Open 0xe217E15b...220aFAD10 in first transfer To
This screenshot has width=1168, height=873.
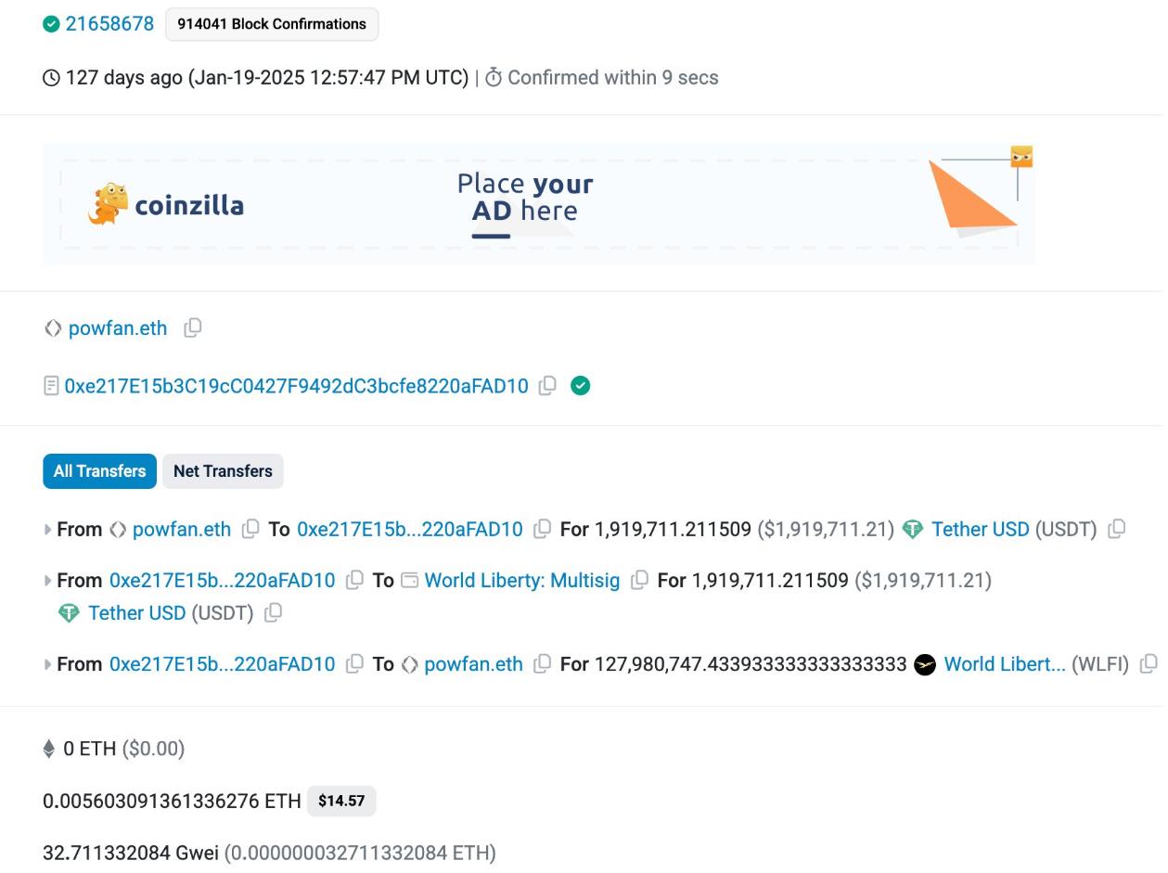(409, 530)
